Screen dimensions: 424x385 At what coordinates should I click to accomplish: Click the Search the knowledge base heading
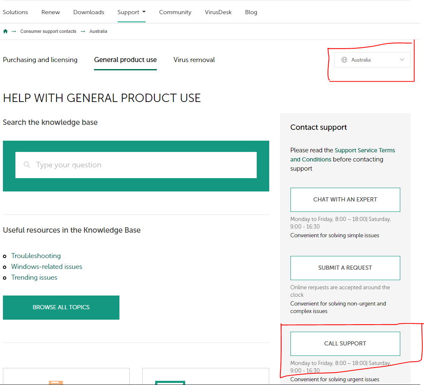[50, 122]
